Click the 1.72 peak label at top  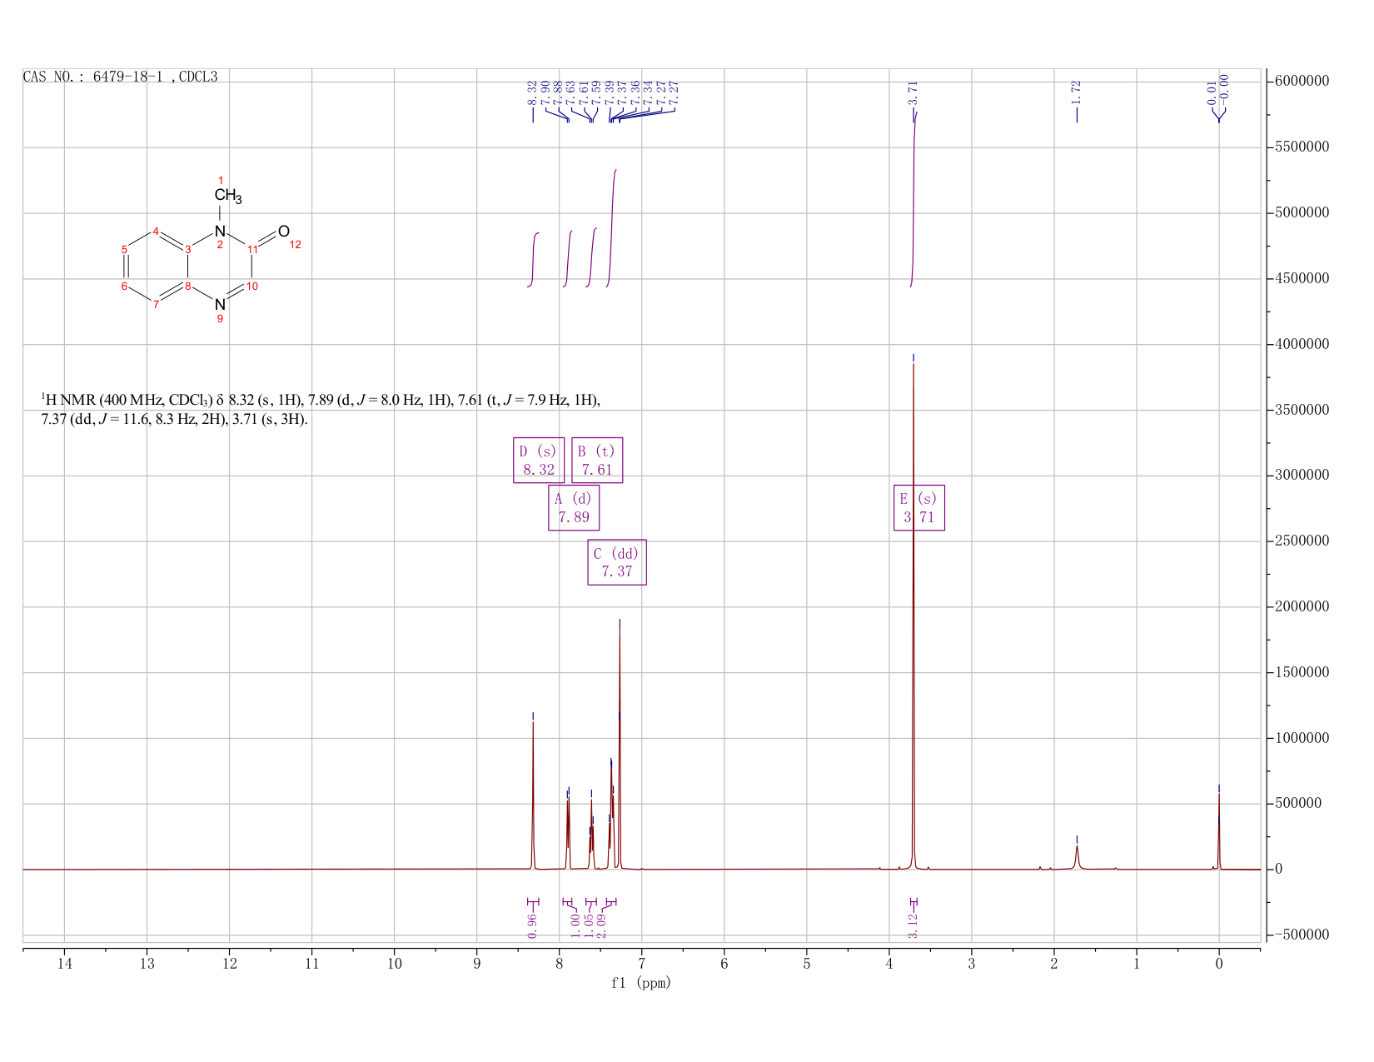click(1076, 92)
